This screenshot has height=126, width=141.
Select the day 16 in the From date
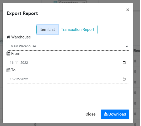[12, 63]
